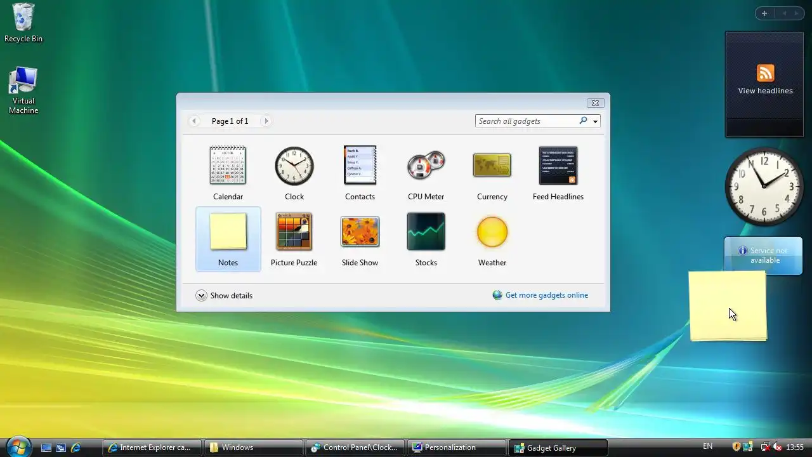Open the Recycle Bin desktop icon

pyautogui.click(x=23, y=23)
